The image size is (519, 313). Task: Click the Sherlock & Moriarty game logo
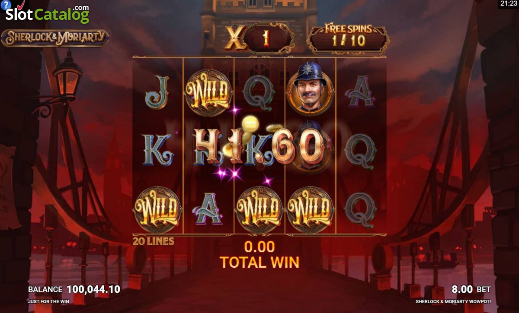pos(55,38)
